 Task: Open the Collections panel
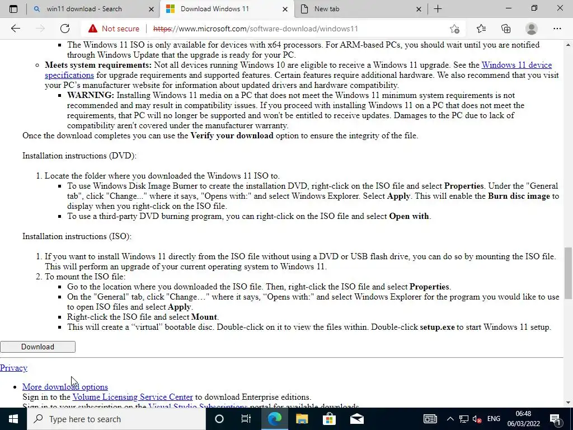pyautogui.click(x=506, y=29)
